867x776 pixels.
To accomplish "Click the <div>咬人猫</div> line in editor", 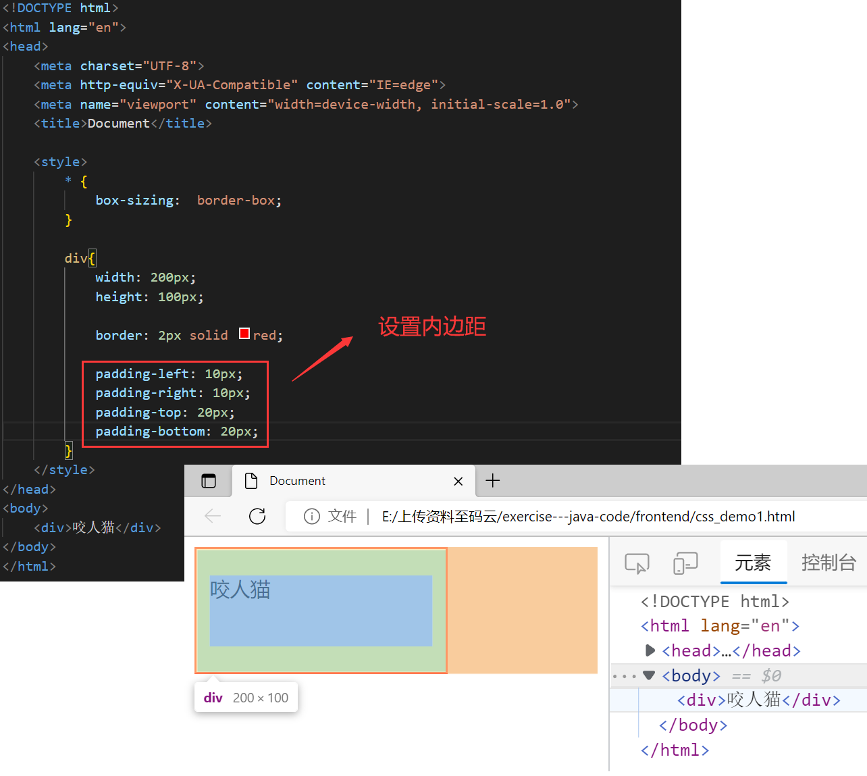I will coord(98,527).
